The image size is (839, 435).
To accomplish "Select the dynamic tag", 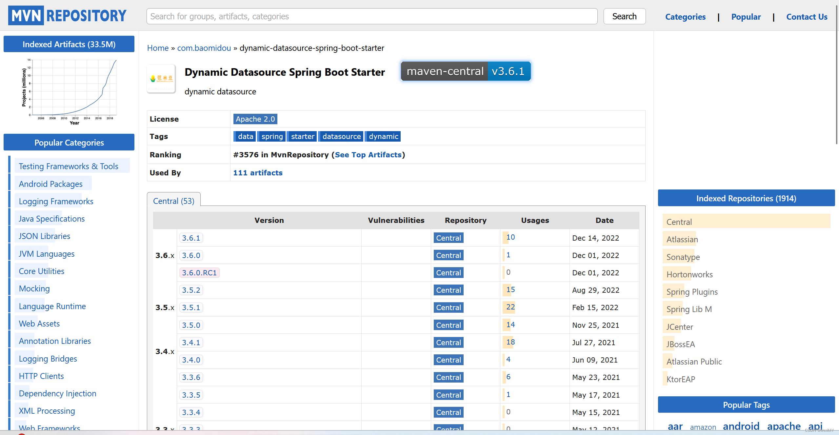I will click(x=382, y=136).
